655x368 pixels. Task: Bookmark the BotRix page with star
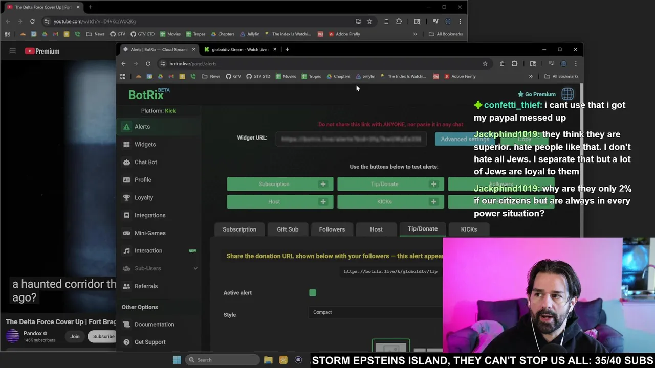[485, 64]
